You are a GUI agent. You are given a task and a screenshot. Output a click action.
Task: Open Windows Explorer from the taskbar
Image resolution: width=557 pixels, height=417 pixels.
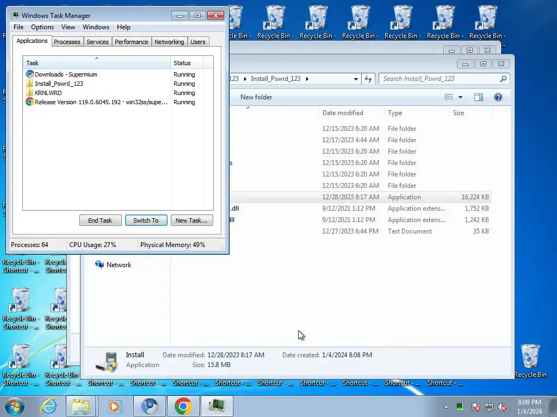(81, 406)
